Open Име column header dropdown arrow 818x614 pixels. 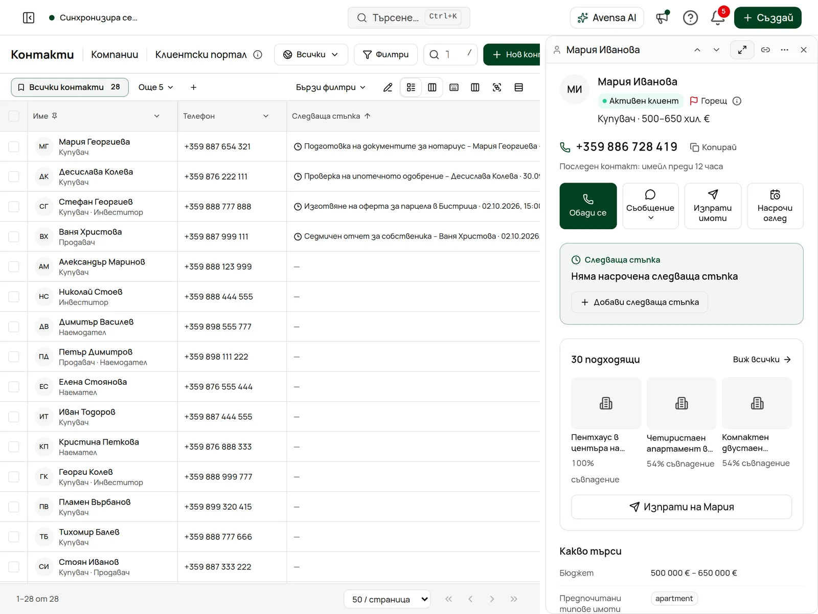point(157,116)
